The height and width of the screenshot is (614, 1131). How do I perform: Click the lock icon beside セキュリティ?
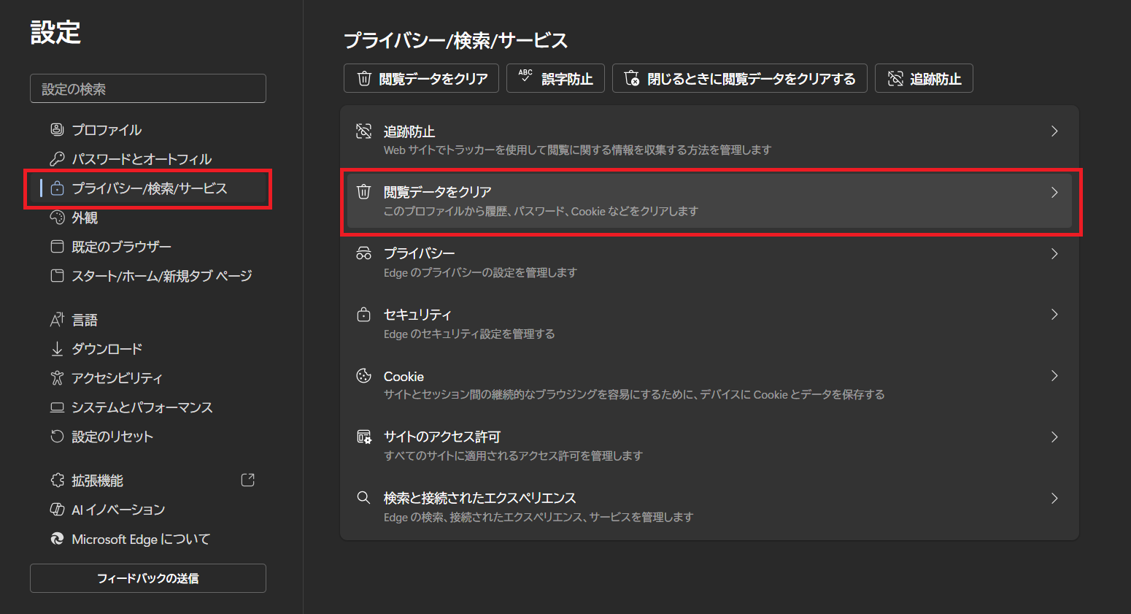coord(363,314)
